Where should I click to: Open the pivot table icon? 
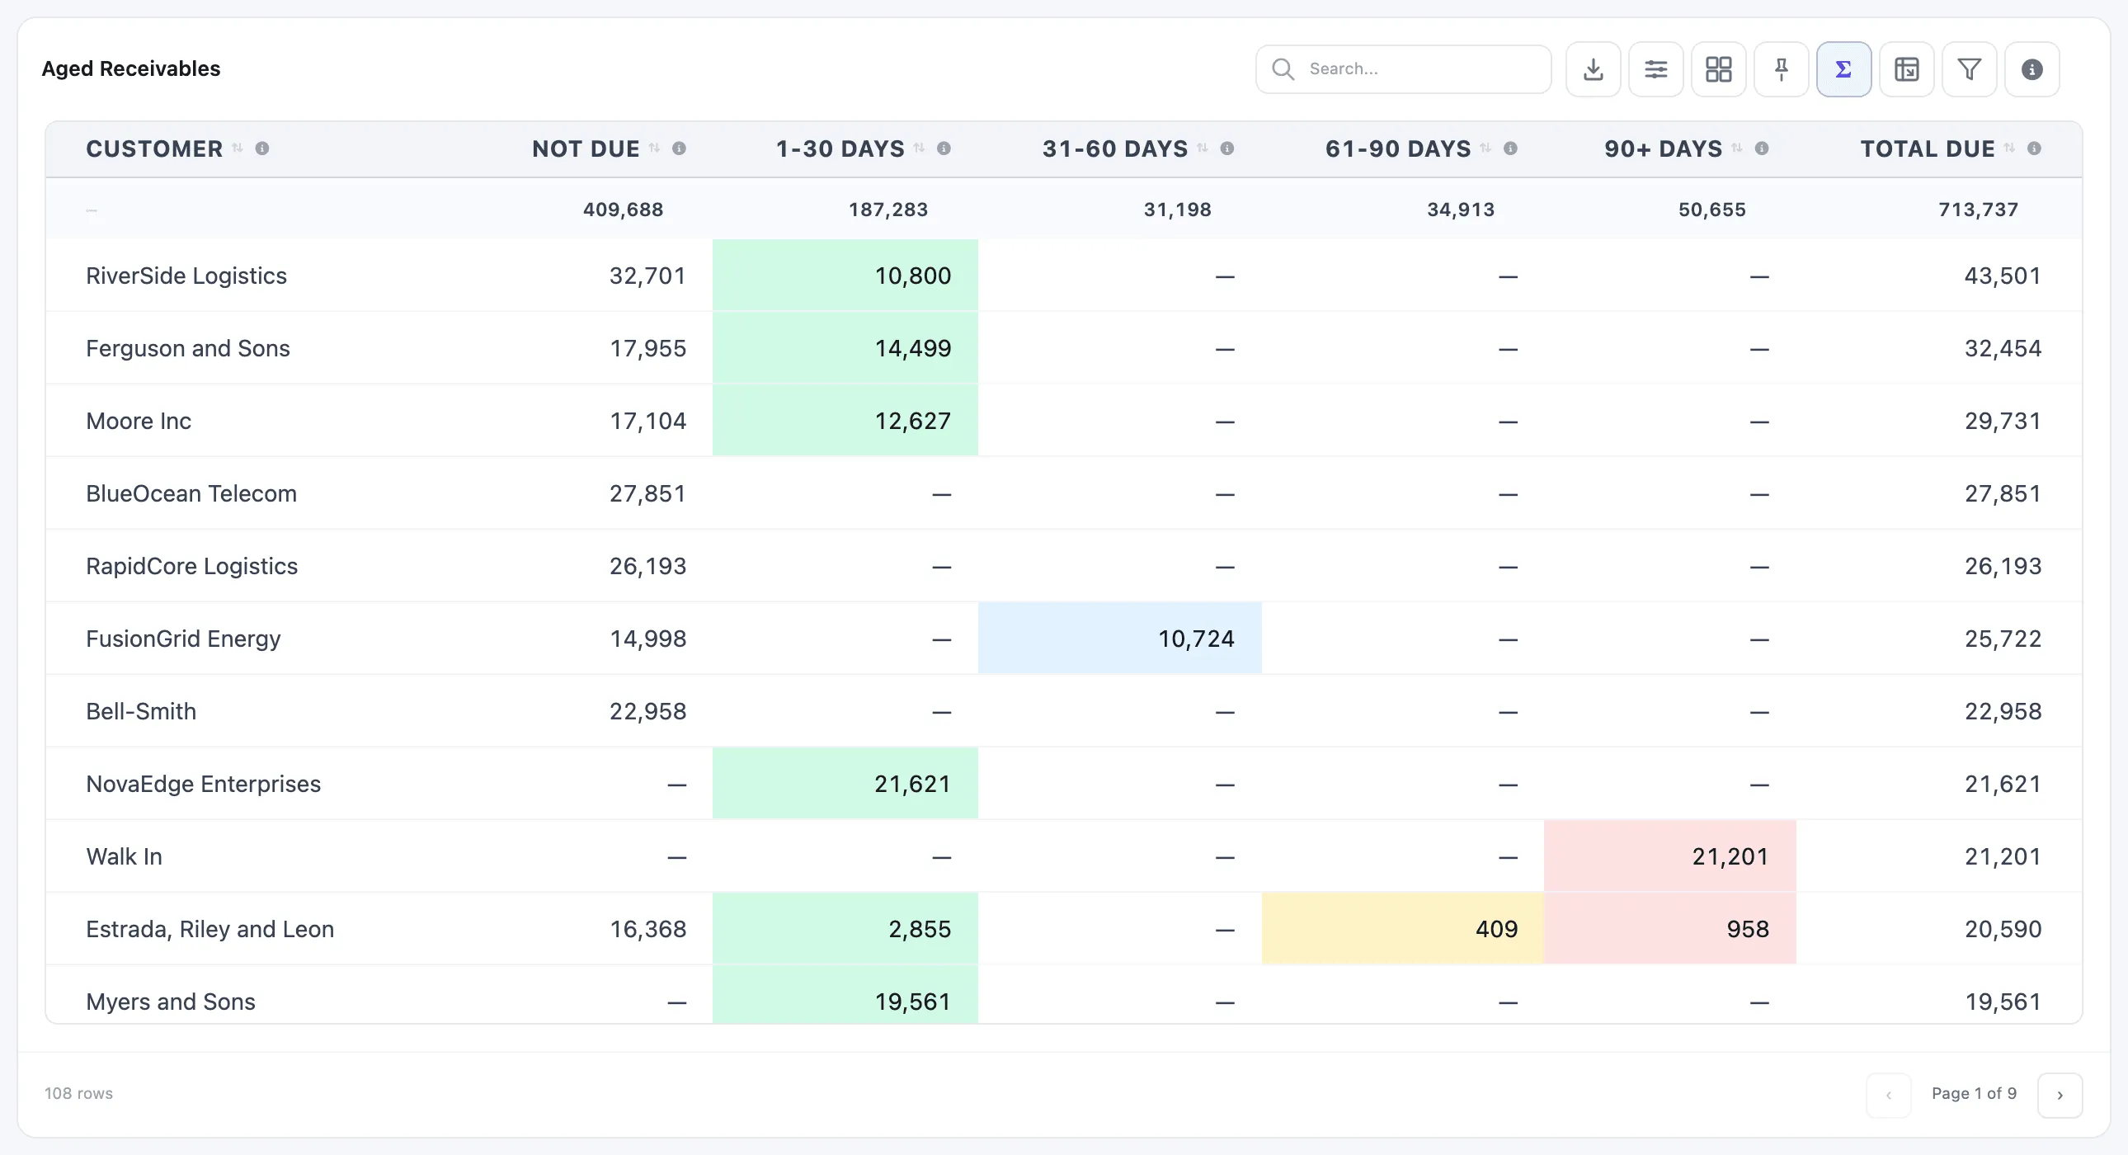1907,69
